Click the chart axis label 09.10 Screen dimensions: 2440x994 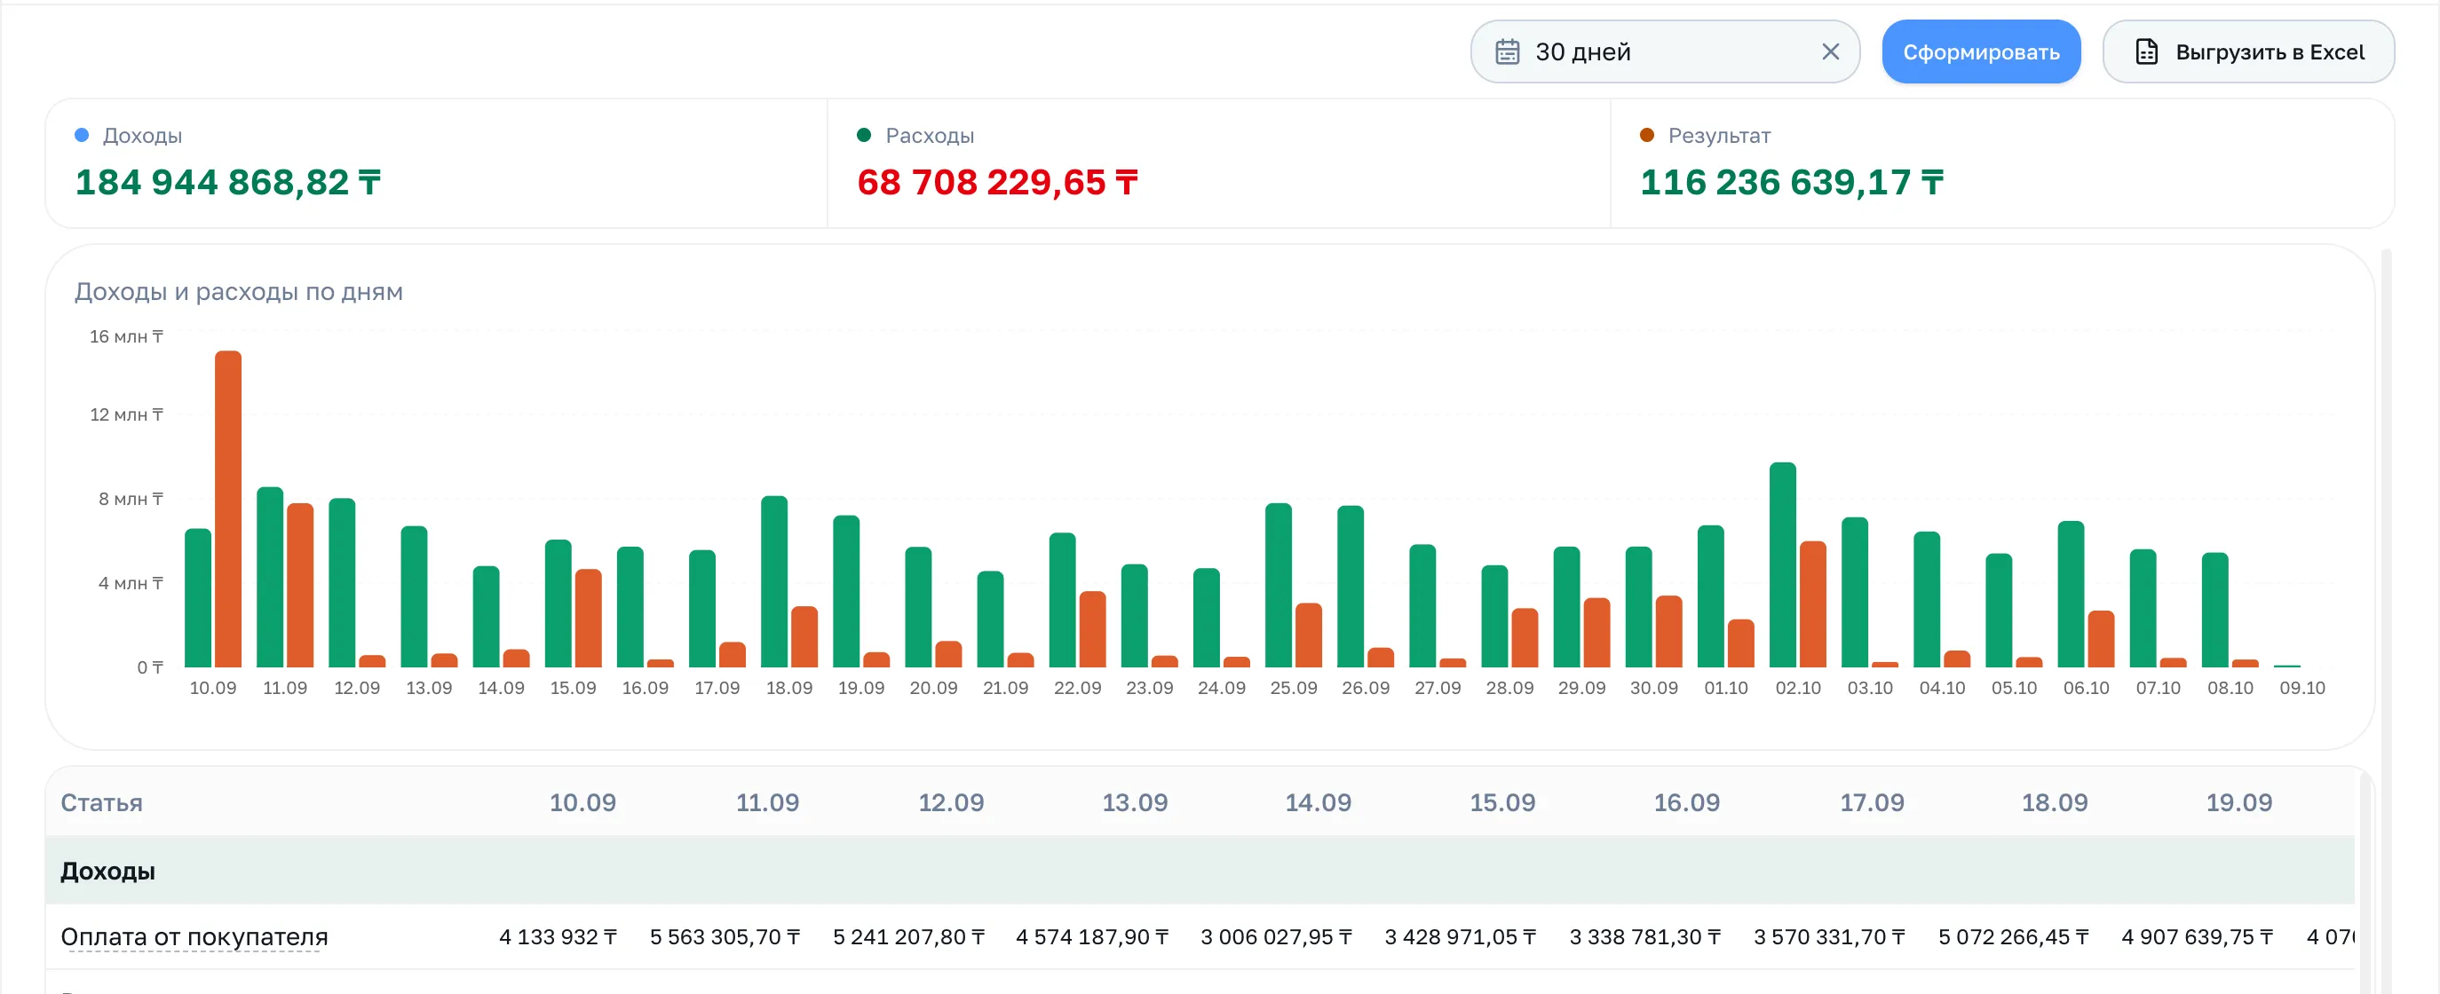[x=2301, y=688]
